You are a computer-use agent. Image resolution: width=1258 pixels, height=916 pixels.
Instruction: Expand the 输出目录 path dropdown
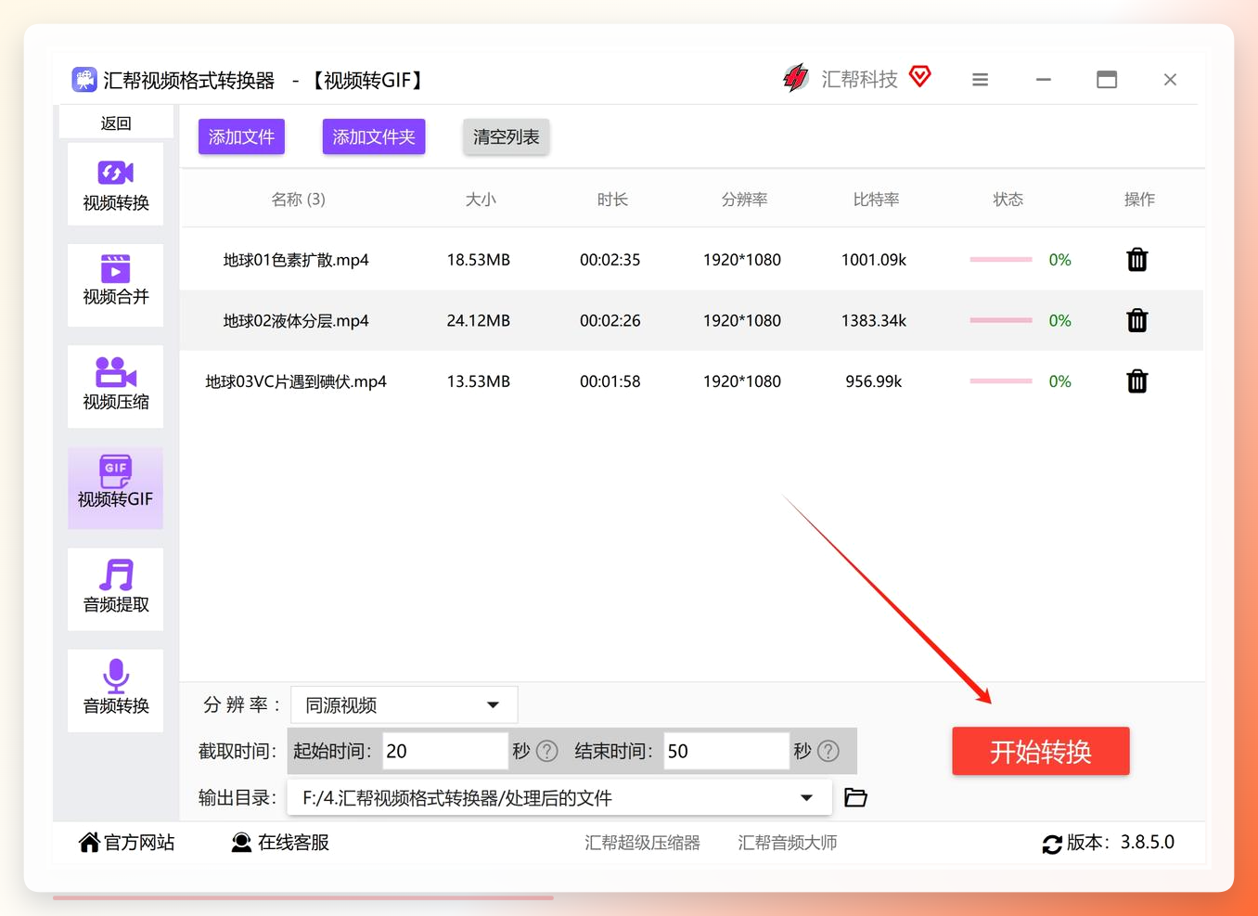point(559,798)
